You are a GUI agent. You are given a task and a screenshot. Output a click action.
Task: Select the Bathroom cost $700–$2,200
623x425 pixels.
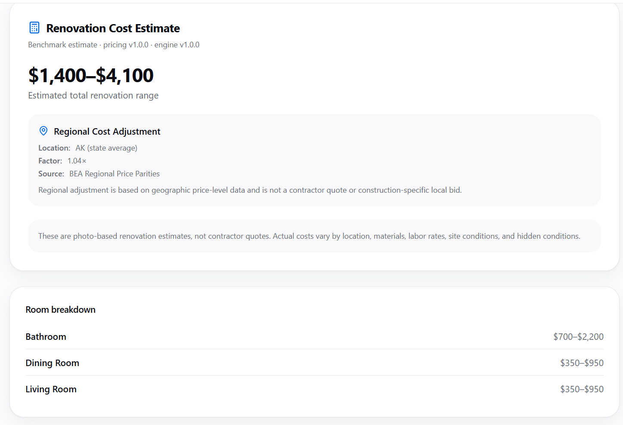tap(578, 337)
